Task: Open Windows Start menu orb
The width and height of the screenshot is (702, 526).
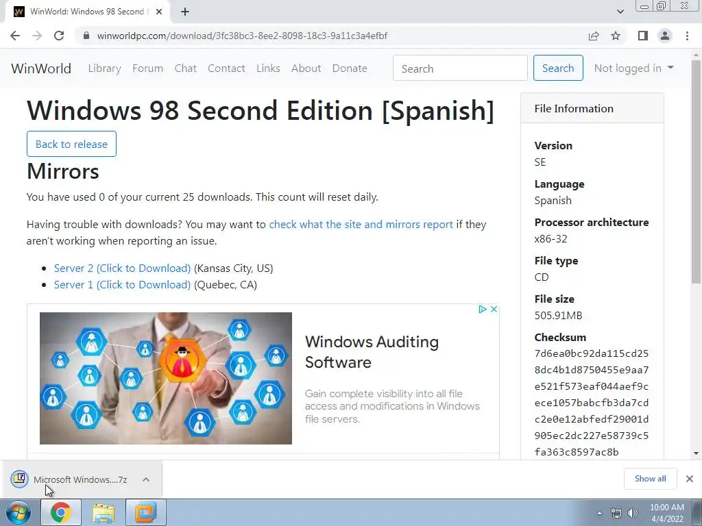Action: pos(19,512)
